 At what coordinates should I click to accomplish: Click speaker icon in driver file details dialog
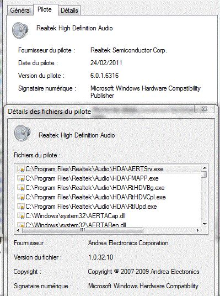22,133
